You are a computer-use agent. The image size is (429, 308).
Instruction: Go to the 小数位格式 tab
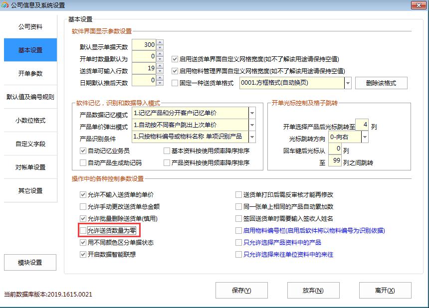(30, 120)
